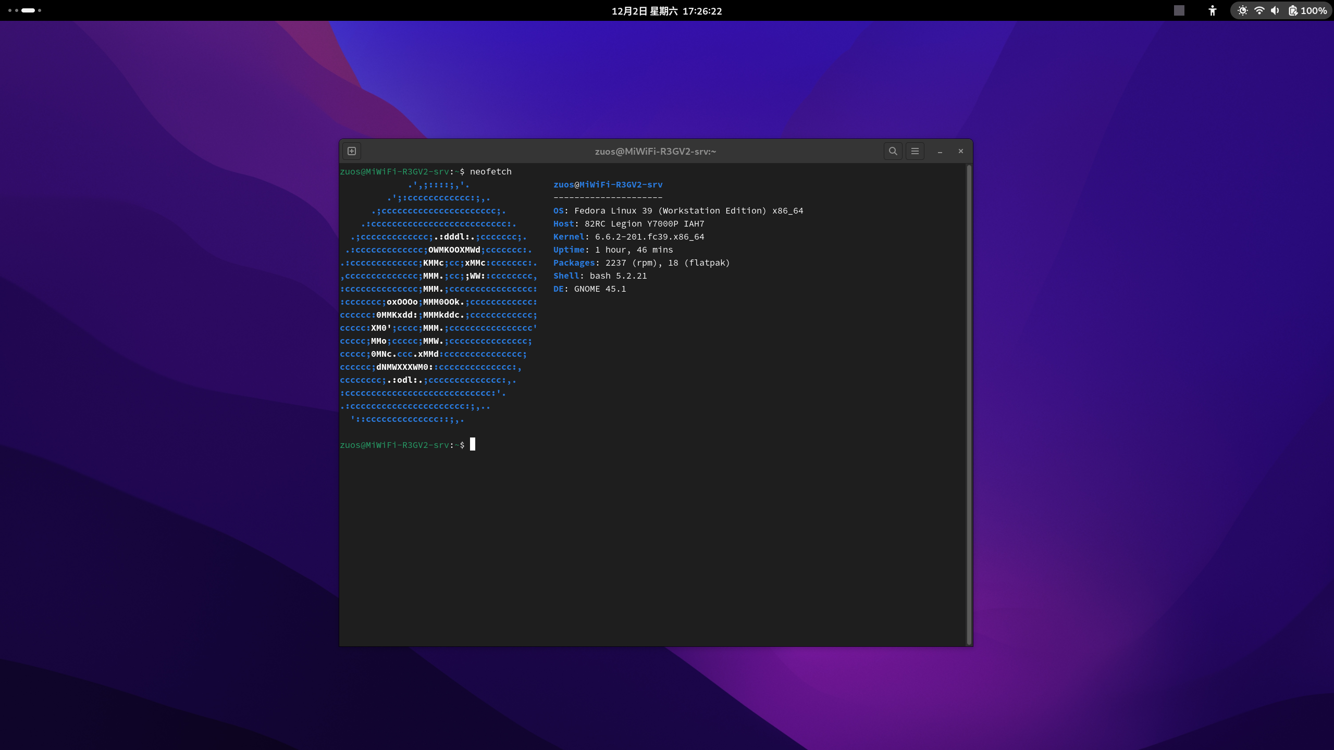
Task: Click the terminal title zuos@MiWiFi-R3GV2-srv:~
Action: tap(656, 151)
